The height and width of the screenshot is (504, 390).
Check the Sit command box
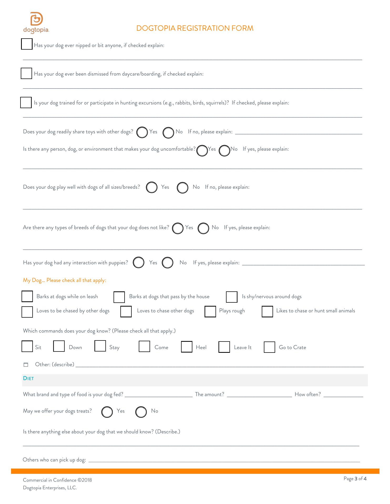[x=27, y=346]
